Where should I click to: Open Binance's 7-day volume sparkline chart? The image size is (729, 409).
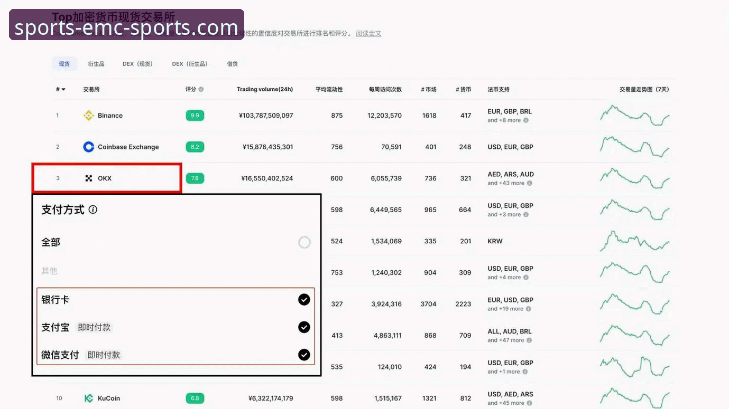tap(635, 116)
